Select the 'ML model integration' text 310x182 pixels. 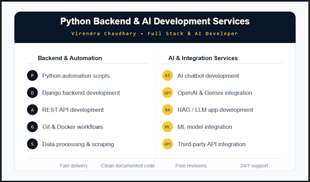pos(205,127)
